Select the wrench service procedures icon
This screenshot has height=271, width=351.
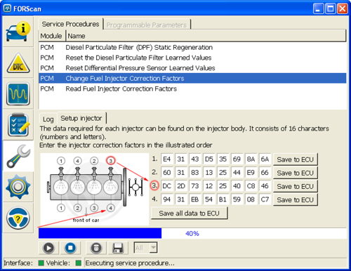[x=18, y=156]
